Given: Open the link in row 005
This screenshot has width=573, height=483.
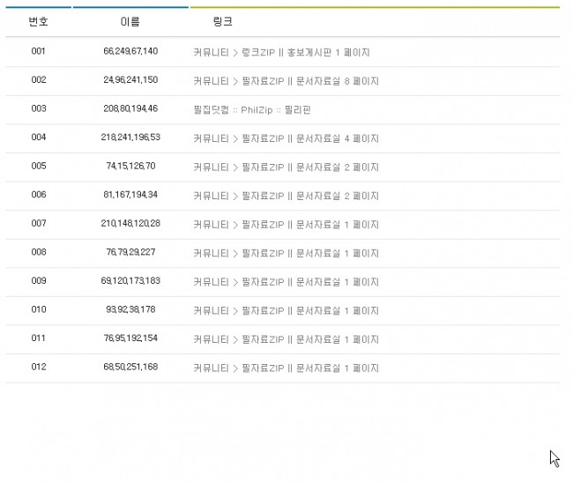Looking at the screenshot, I should [286, 167].
